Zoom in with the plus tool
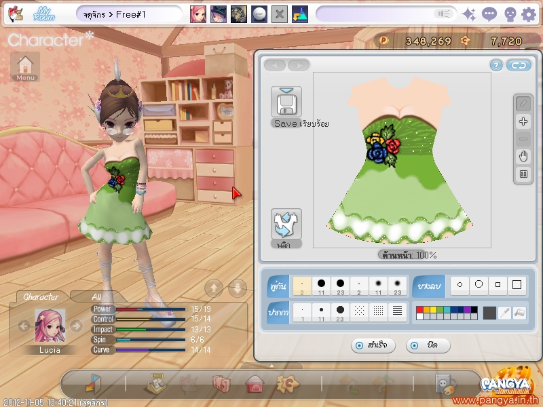 (523, 121)
